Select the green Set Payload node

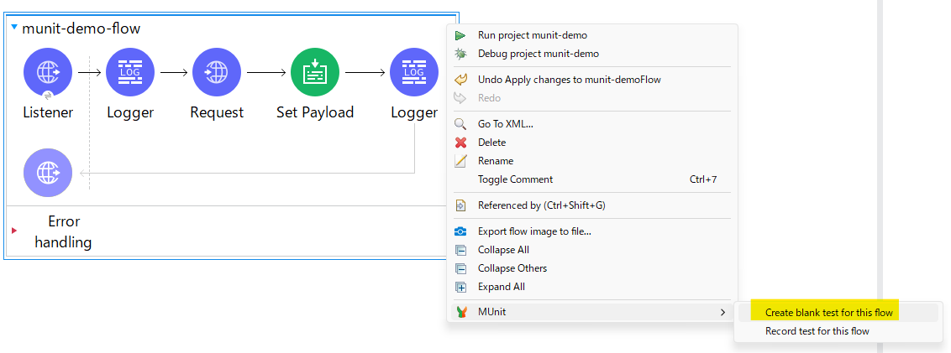click(x=315, y=73)
